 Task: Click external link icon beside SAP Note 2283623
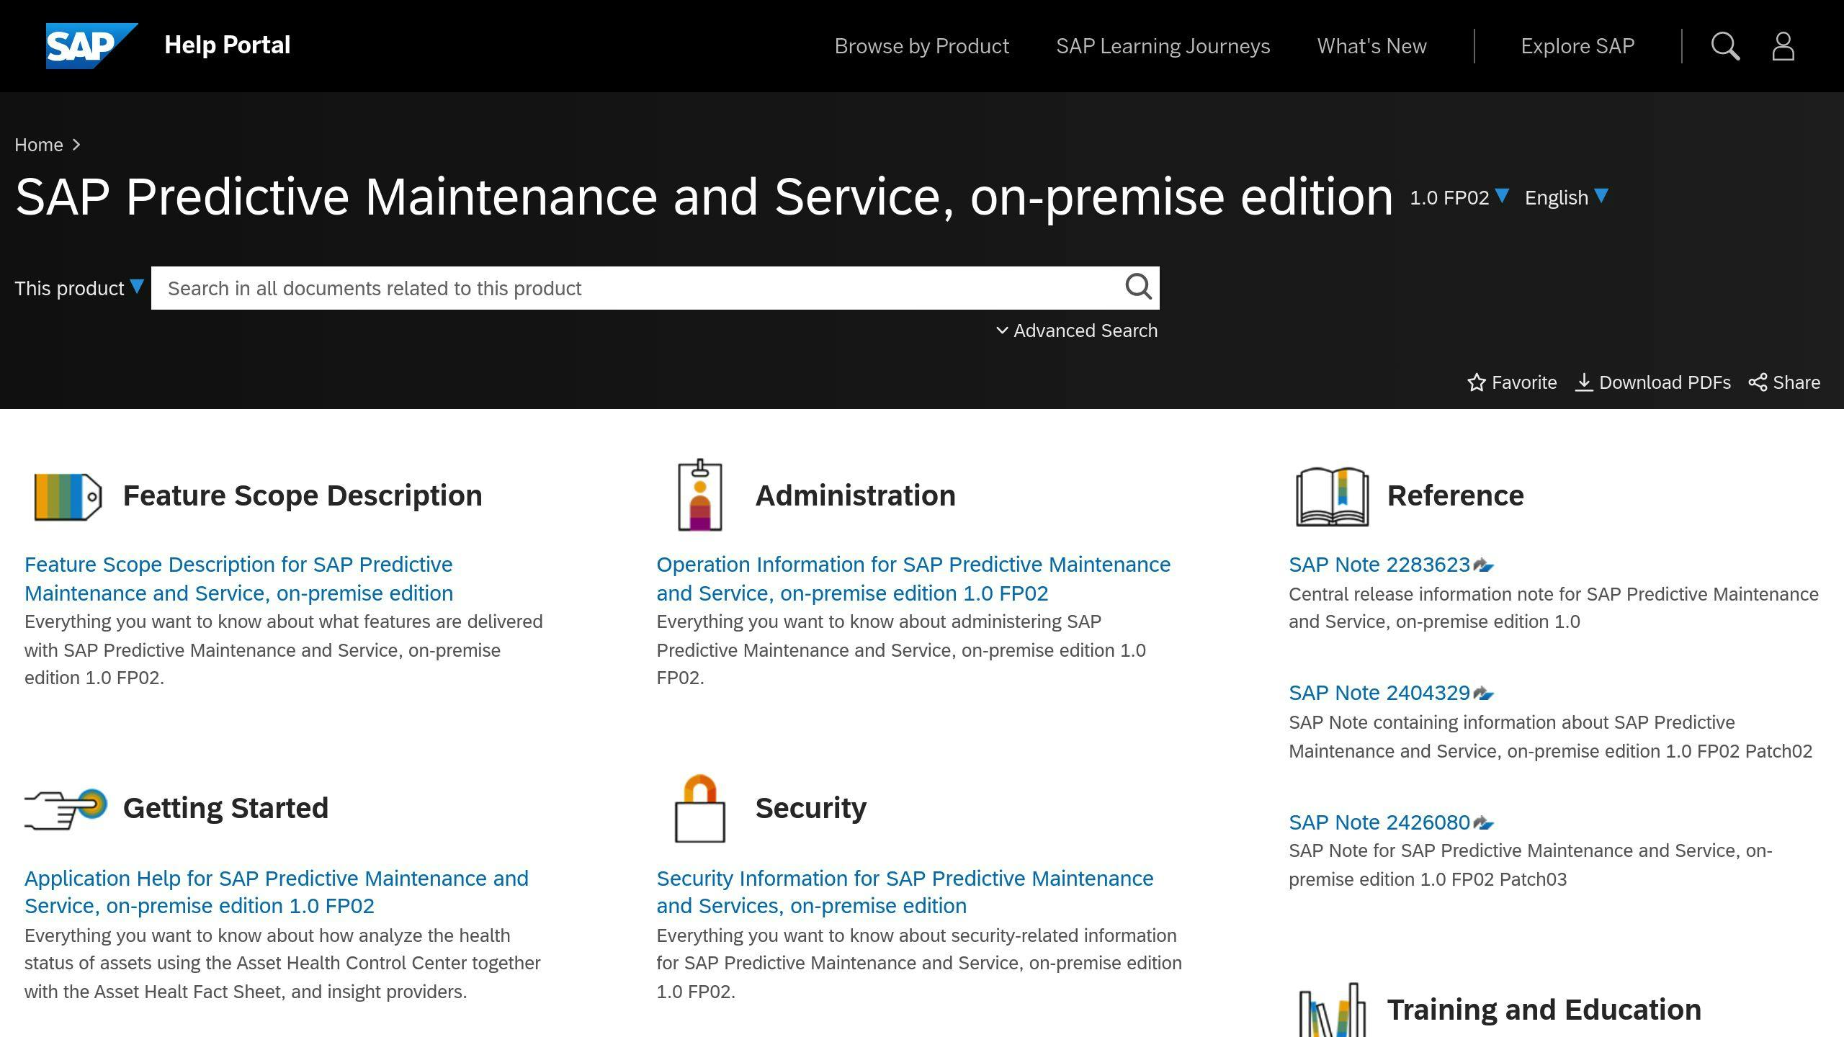1483,565
